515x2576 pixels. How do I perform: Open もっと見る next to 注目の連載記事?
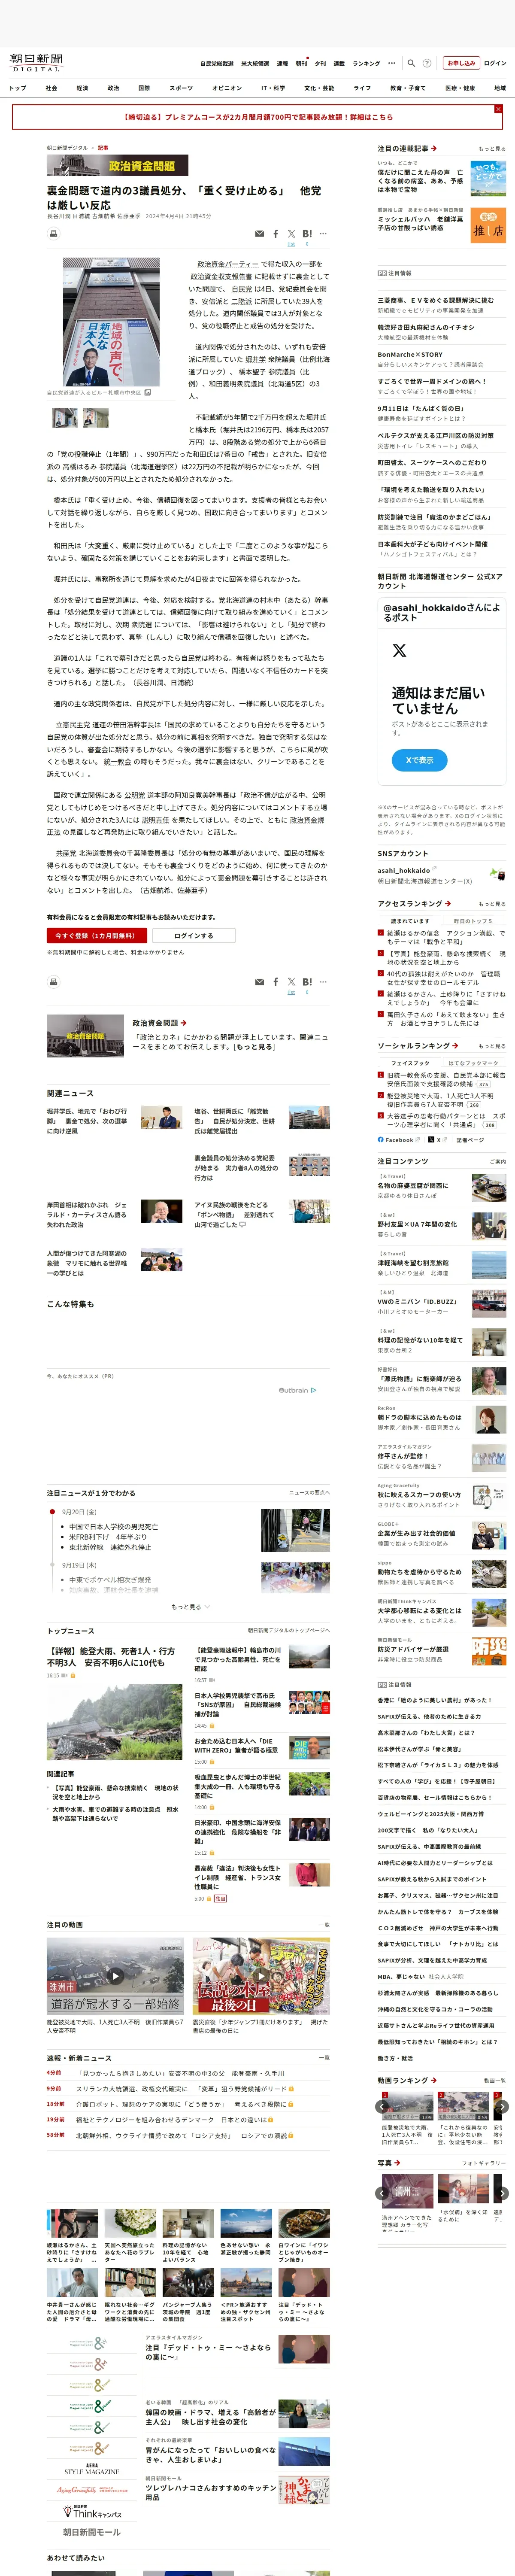click(x=492, y=148)
